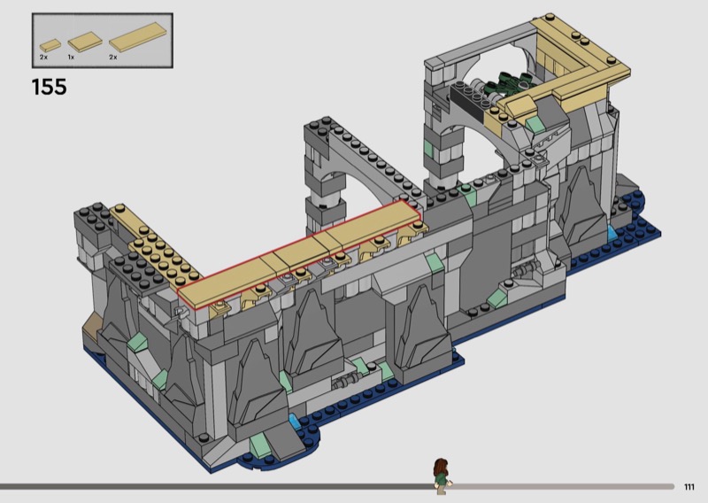Click the black studs on far left corner

coord(94,214)
